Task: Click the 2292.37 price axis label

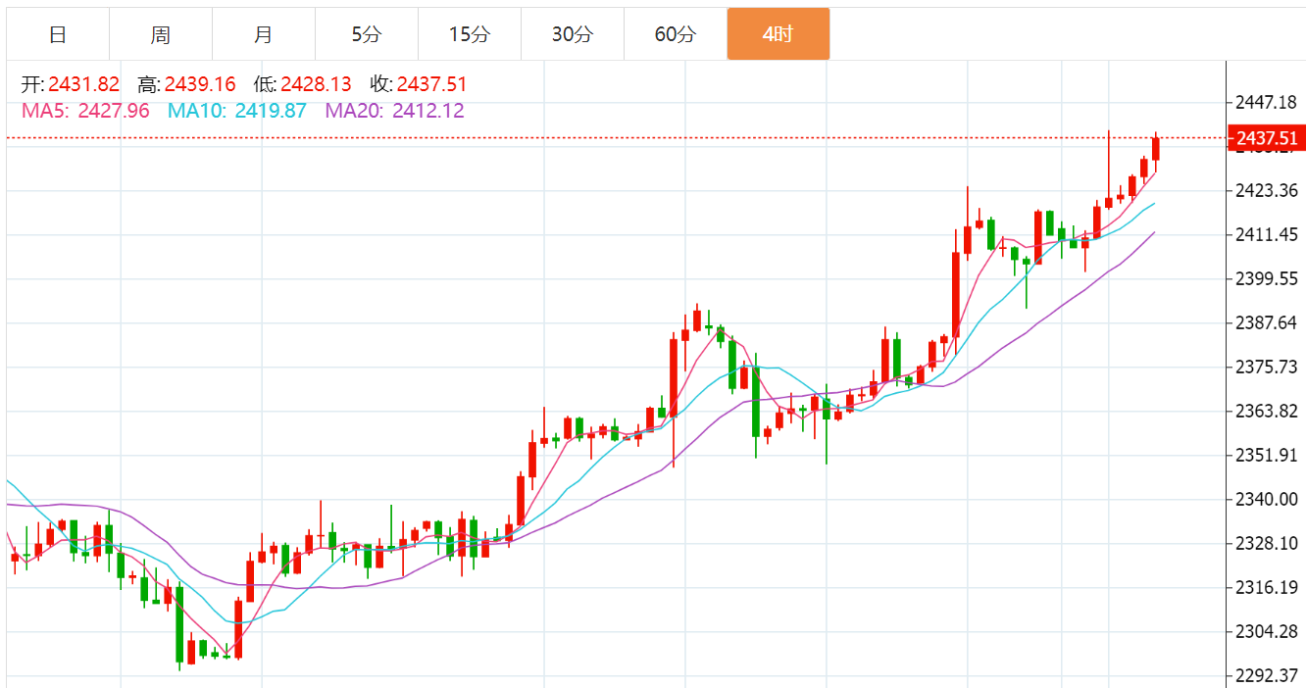Action: [1269, 675]
